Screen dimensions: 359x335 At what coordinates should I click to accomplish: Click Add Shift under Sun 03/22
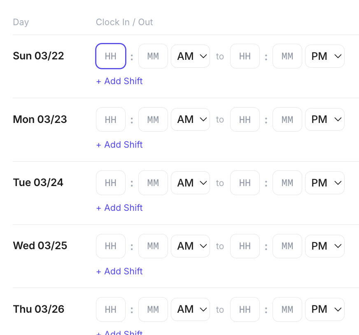pyautogui.click(x=119, y=81)
